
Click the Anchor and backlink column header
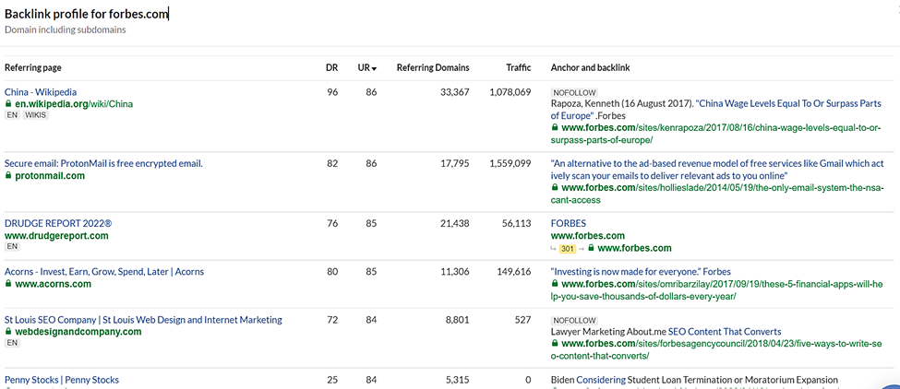(590, 67)
